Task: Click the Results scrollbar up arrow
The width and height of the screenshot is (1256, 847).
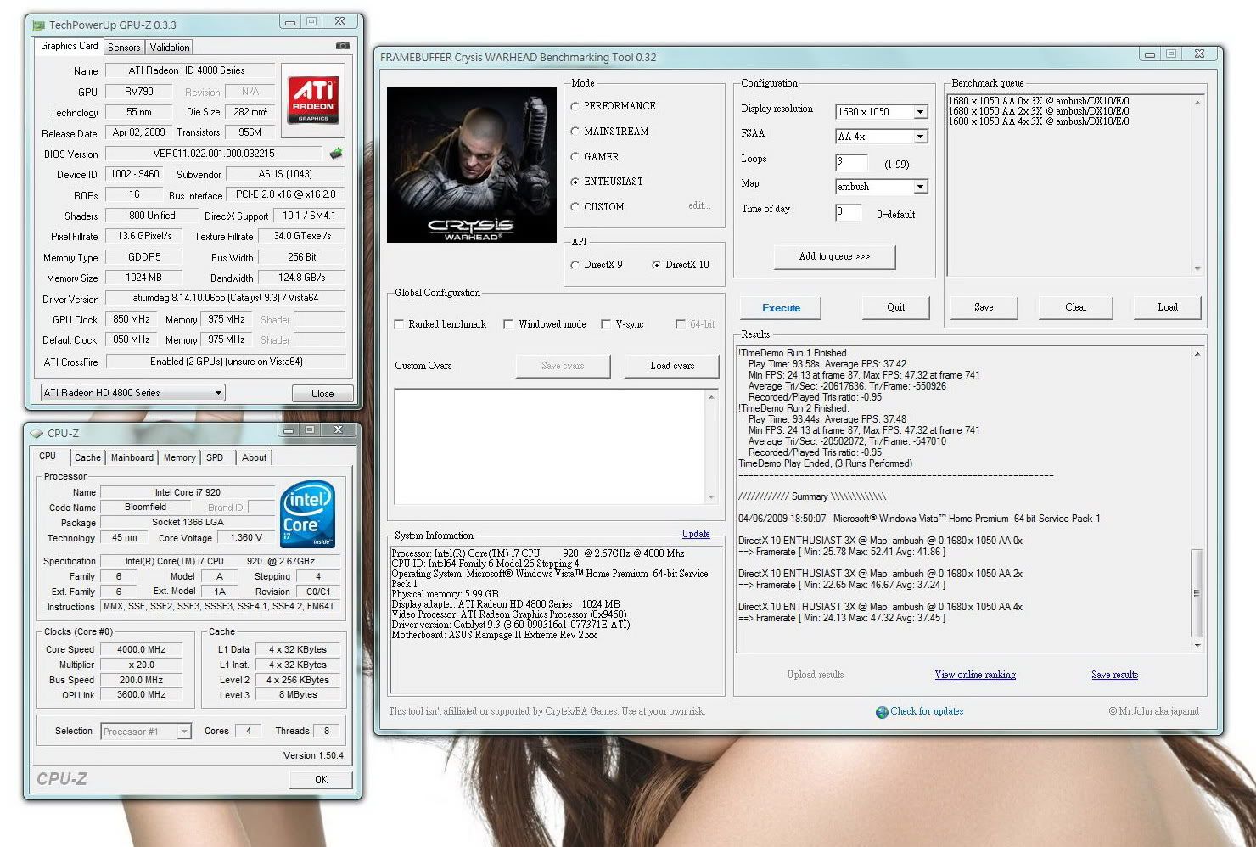Action: click(x=1197, y=353)
